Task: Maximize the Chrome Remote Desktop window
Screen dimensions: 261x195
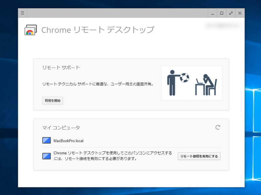Action: coord(222,13)
